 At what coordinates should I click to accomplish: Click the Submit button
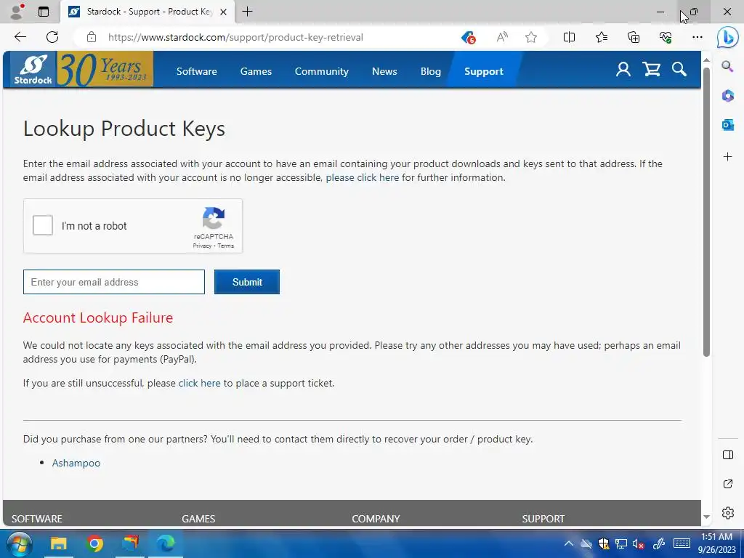click(247, 282)
